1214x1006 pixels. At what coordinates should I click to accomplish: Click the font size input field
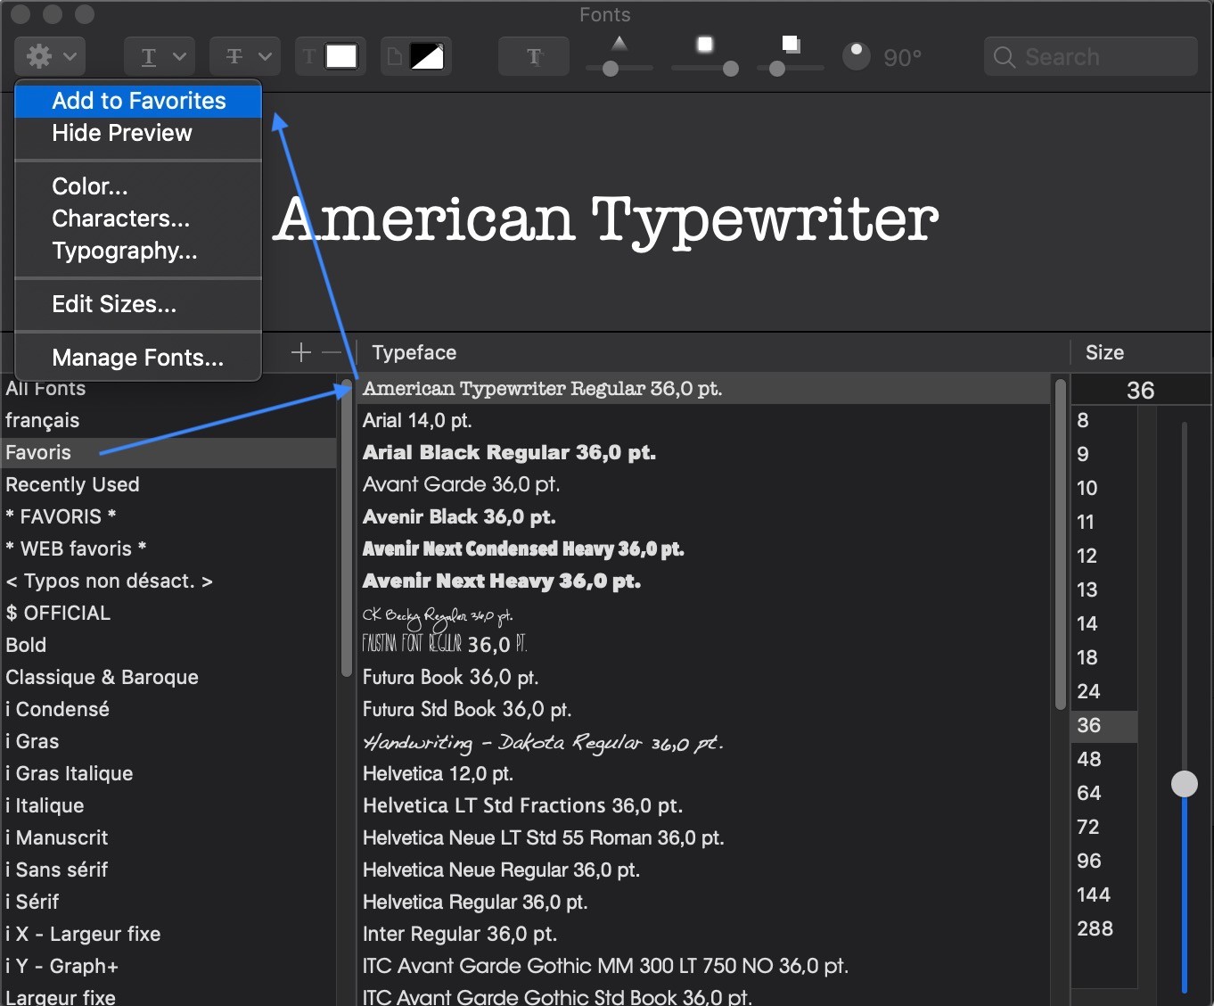tap(1139, 390)
